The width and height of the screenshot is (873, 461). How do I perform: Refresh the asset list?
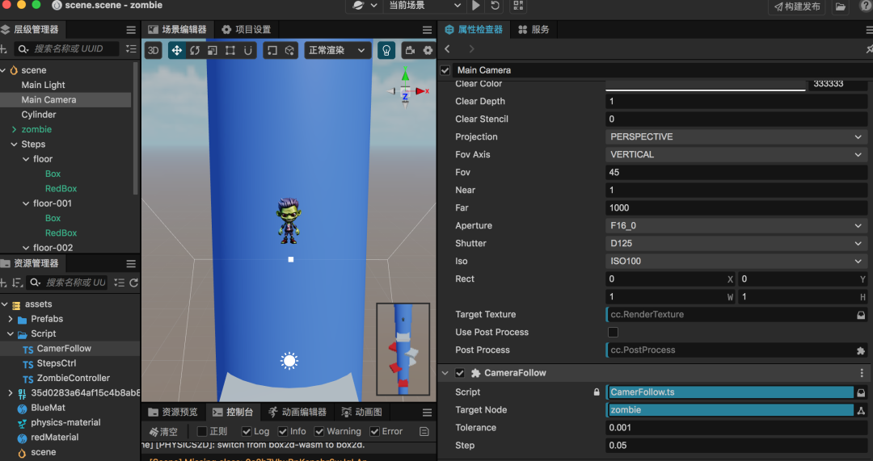(x=133, y=283)
